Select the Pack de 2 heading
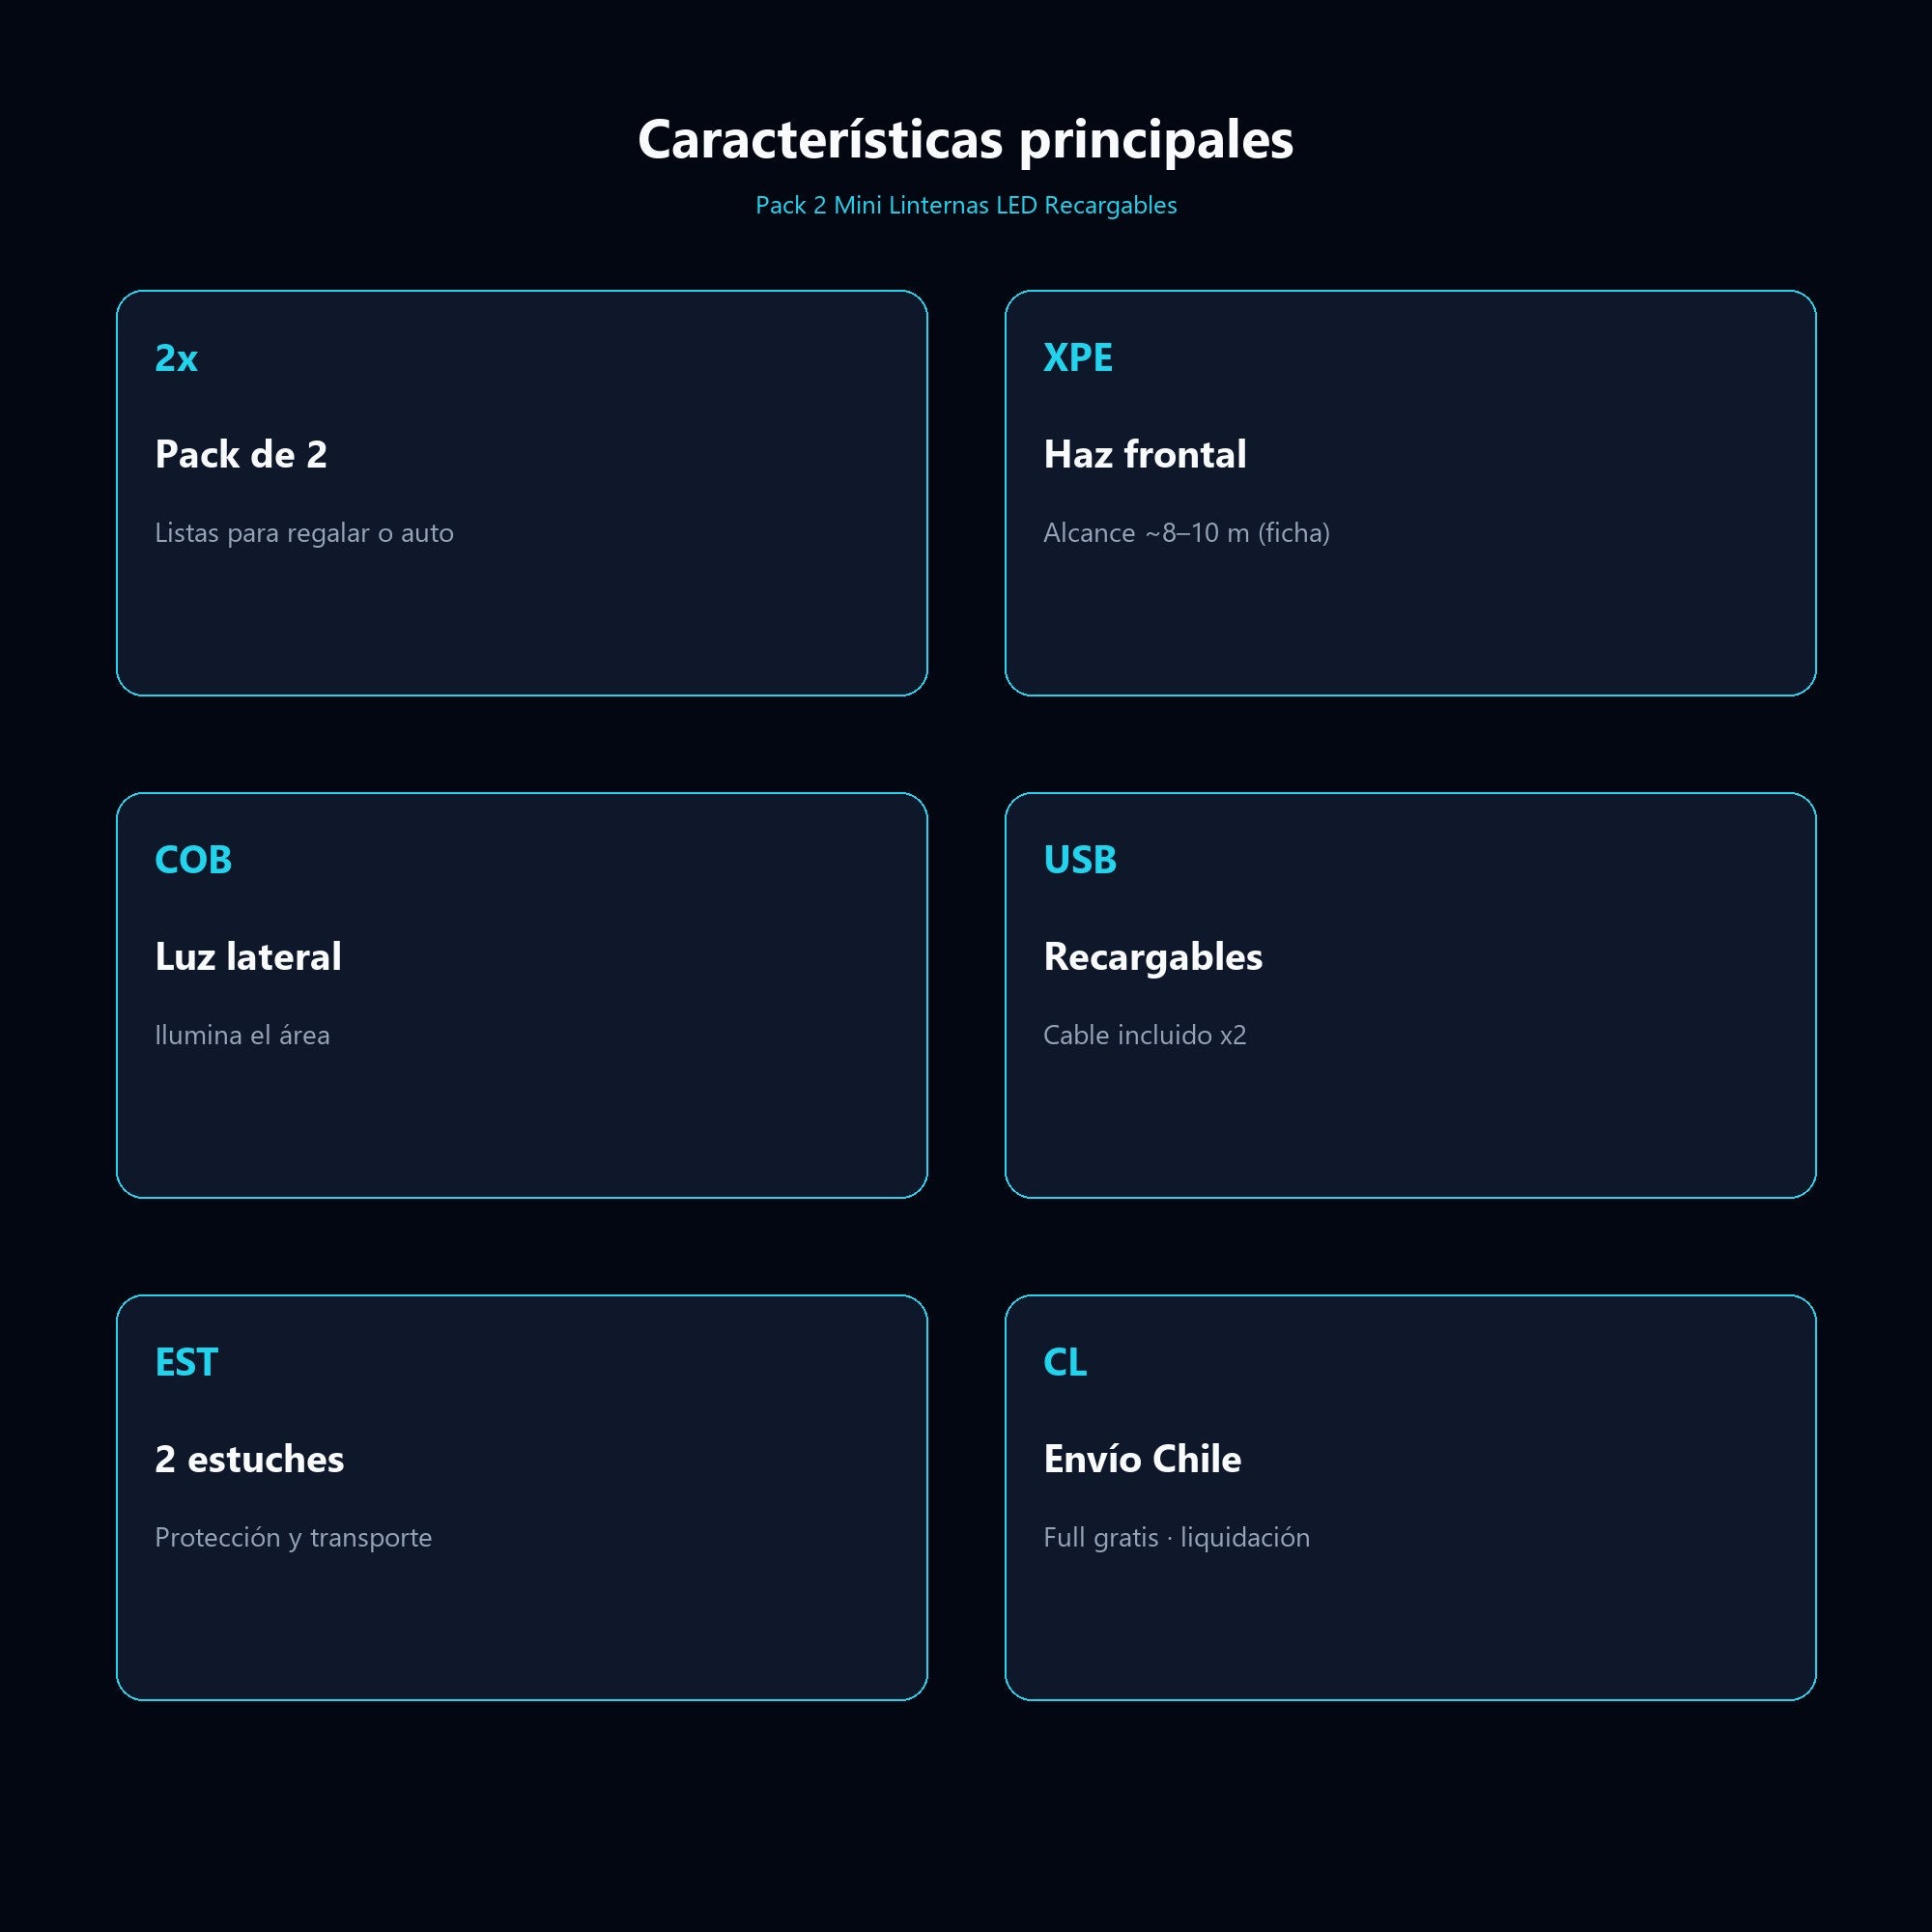Viewport: 1932px width, 1932px height. click(x=241, y=455)
